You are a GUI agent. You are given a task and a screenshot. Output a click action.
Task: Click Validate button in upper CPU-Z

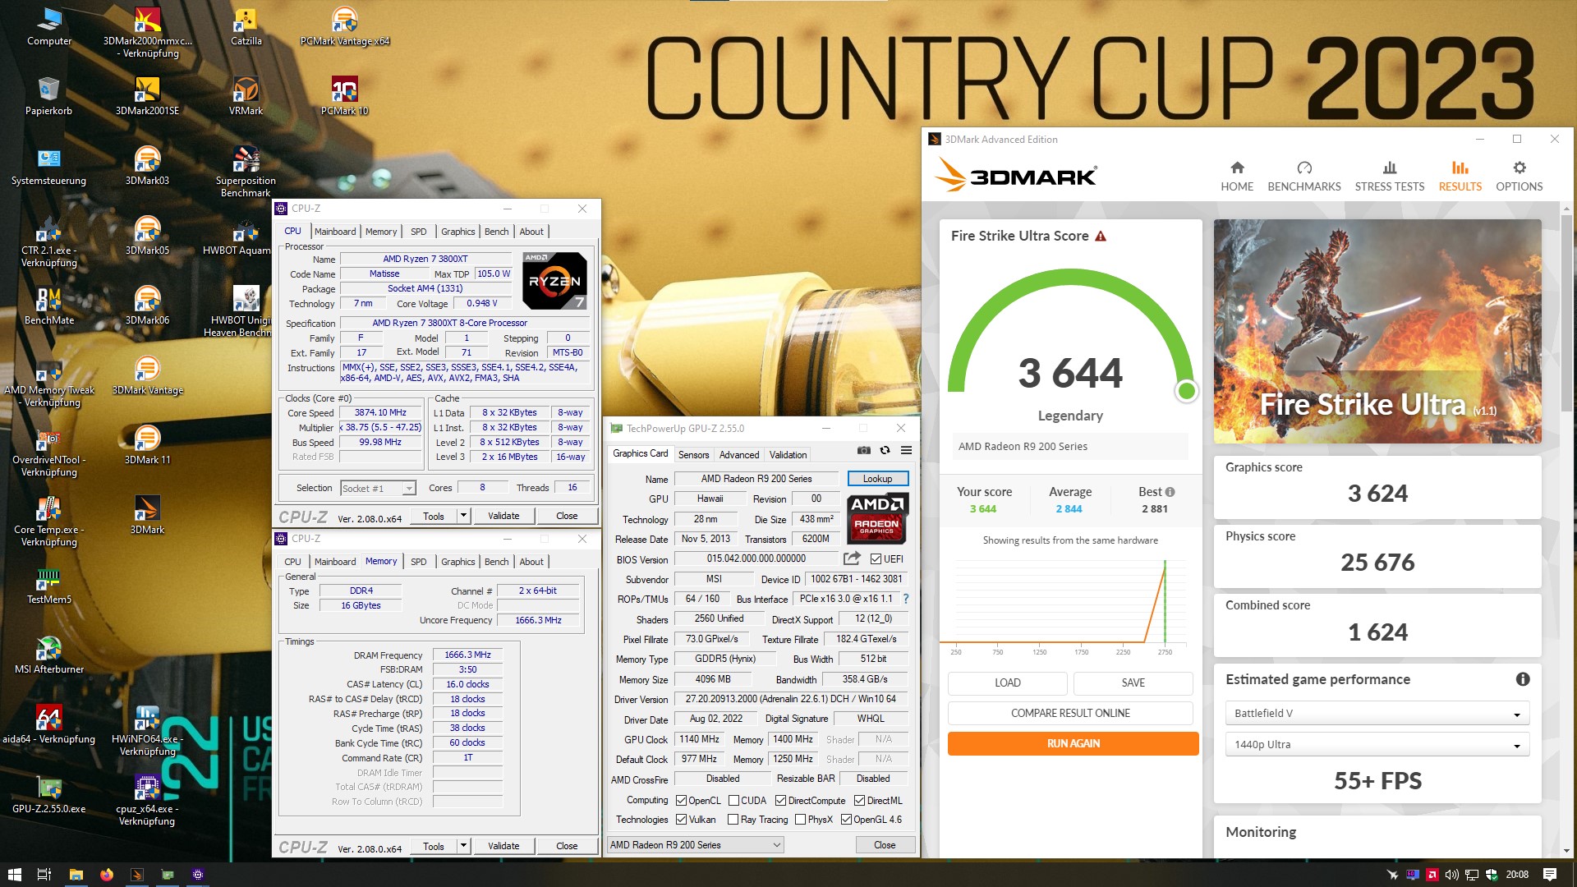point(503,516)
